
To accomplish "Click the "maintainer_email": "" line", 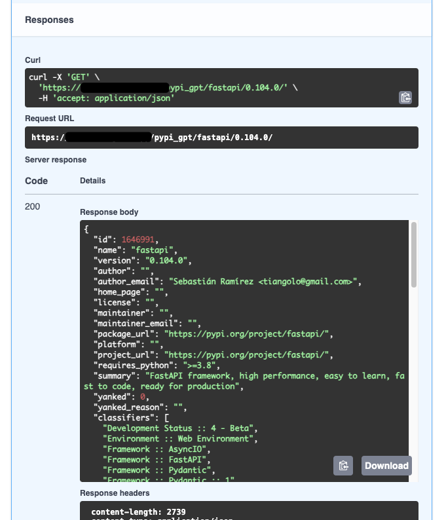I will 147,324.
